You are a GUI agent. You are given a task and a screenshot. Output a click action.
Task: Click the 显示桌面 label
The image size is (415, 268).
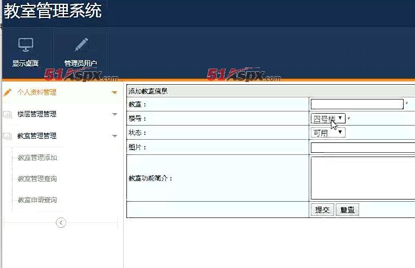pos(25,64)
